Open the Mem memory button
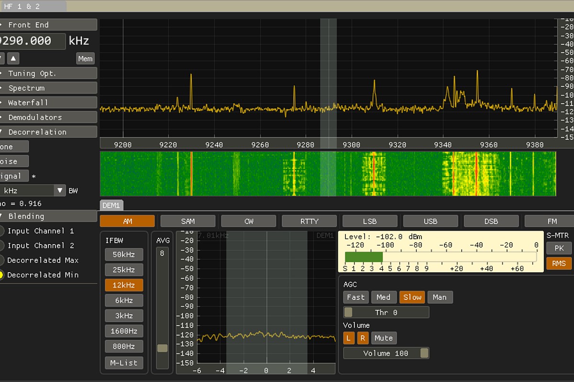Image resolution: width=574 pixels, height=382 pixels. tap(85, 58)
